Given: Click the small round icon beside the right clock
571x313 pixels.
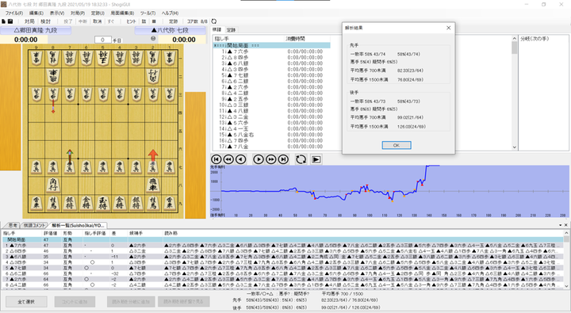Looking at the screenshot, I should (x=153, y=39).
